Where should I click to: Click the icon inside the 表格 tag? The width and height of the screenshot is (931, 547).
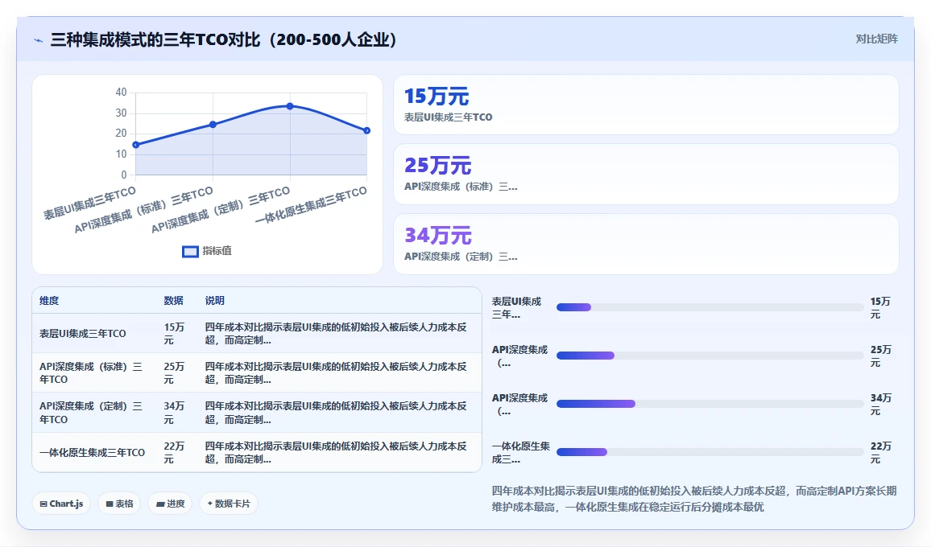click(x=110, y=504)
